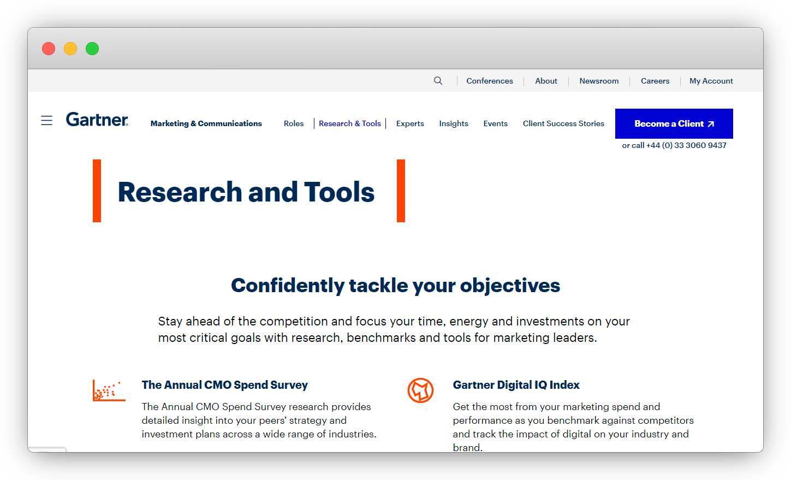791x480 pixels.
Task: Click the arrow icon inside Become a Client
Action: coord(710,123)
